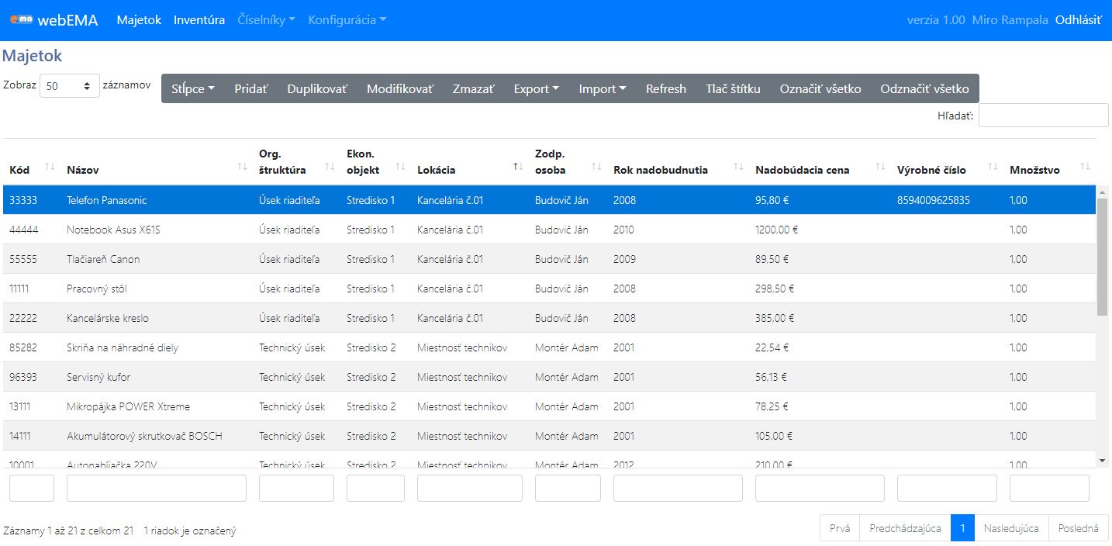1112x546 pixels.
Task: Go to Prvá page
Action: (x=840, y=528)
